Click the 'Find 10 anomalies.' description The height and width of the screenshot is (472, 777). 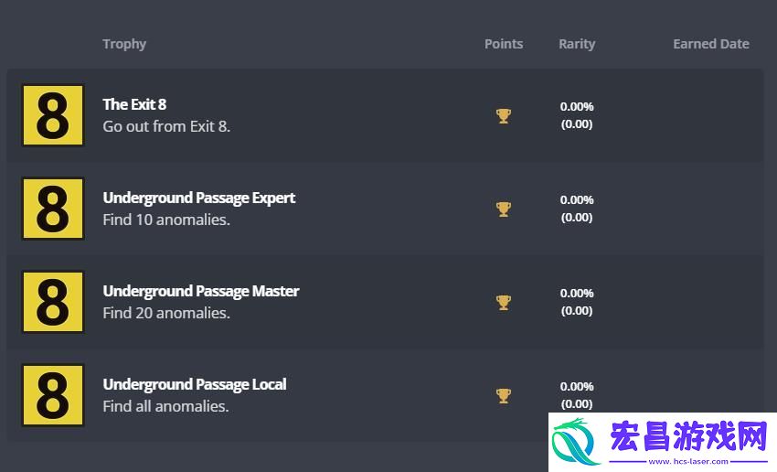pos(166,220)
